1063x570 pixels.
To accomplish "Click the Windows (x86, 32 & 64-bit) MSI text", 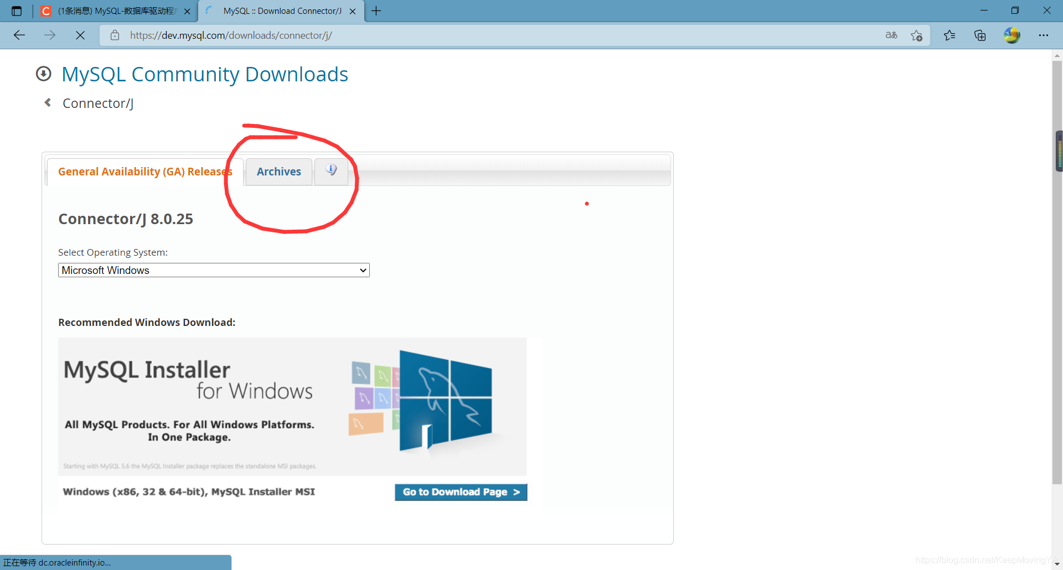I will 189,491.
